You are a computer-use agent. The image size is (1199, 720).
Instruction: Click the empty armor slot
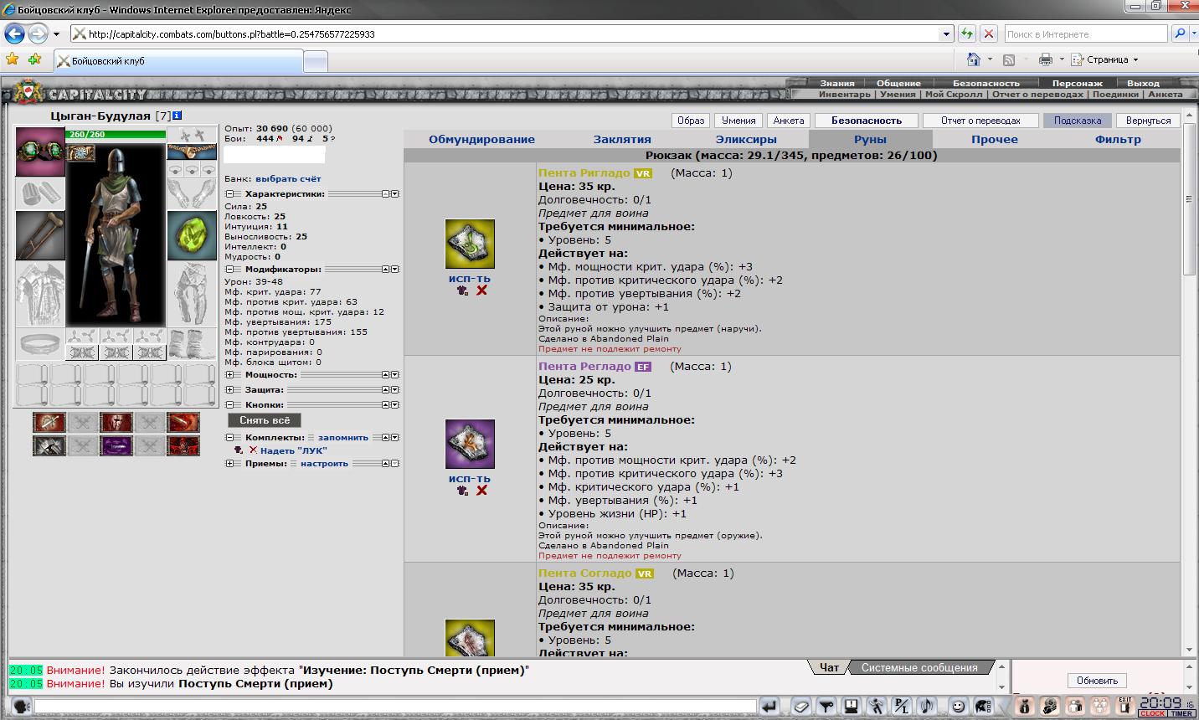(x=40, y=294)
